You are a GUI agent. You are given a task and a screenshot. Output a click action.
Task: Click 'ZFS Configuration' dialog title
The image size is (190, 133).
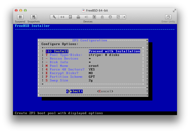(90, 40)
